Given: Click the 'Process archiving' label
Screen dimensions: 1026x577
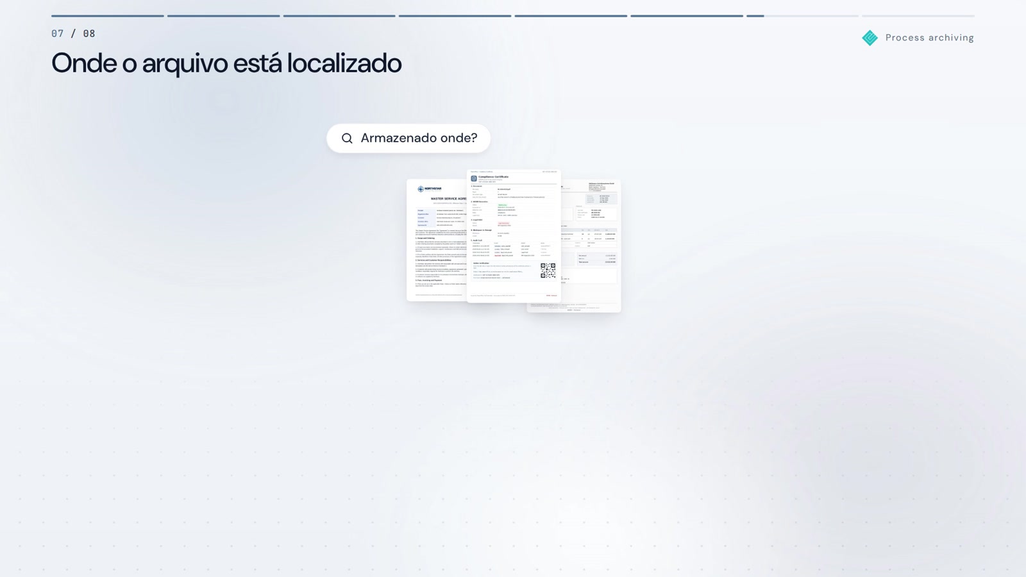Looking at the screenshot, I should [x=929, y=38].
